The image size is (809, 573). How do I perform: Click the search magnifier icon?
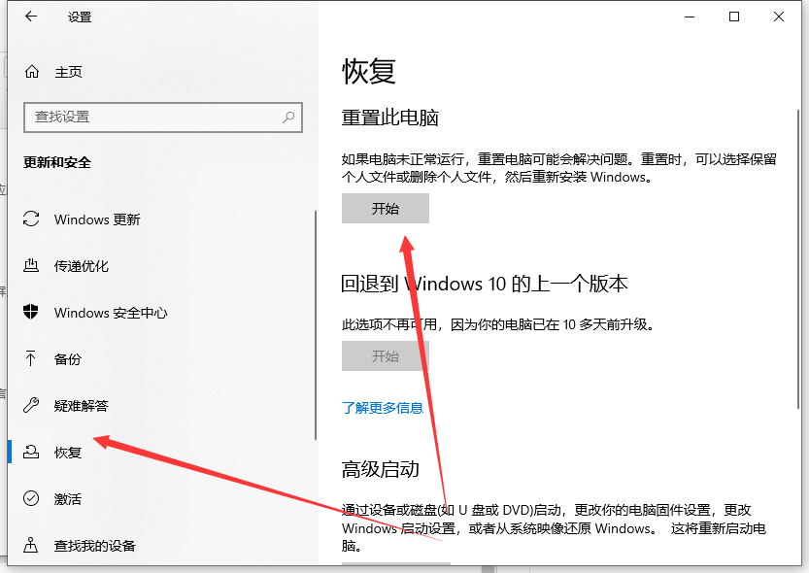[288, 117]
